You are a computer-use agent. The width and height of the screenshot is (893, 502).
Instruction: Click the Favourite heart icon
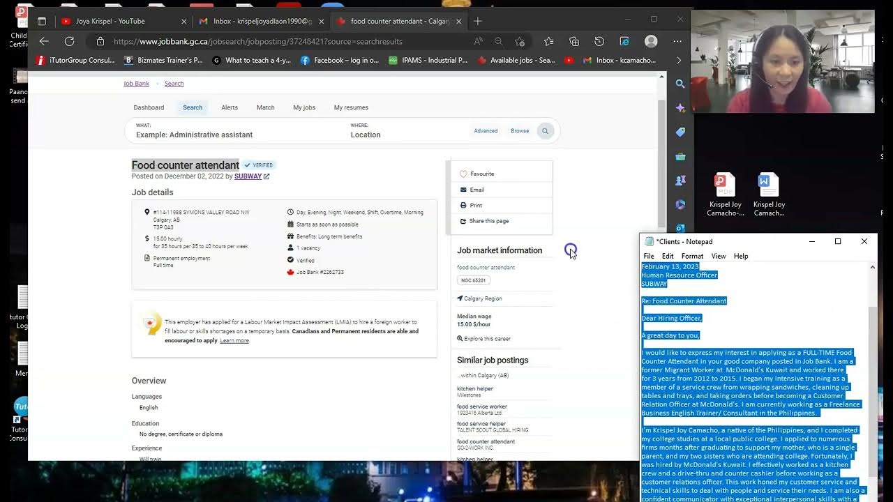463,174
